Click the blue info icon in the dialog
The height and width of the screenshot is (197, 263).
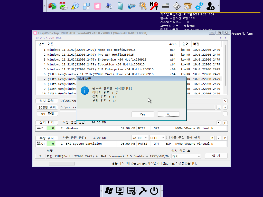tap(85, 91)
